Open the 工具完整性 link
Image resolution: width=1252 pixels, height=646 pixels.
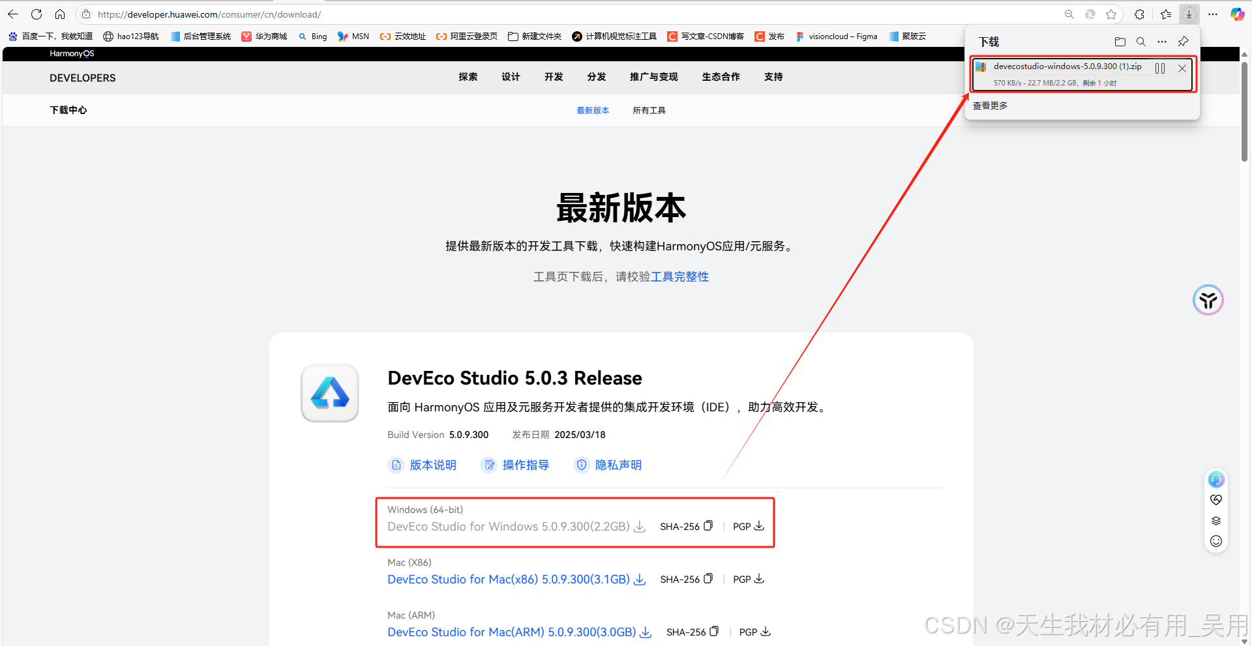pyautogui.click(x=679, y=276)
